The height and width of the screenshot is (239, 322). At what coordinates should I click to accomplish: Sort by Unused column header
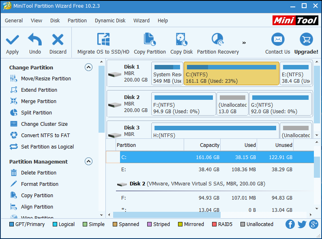pyautogui.click(x=275, y=145)
